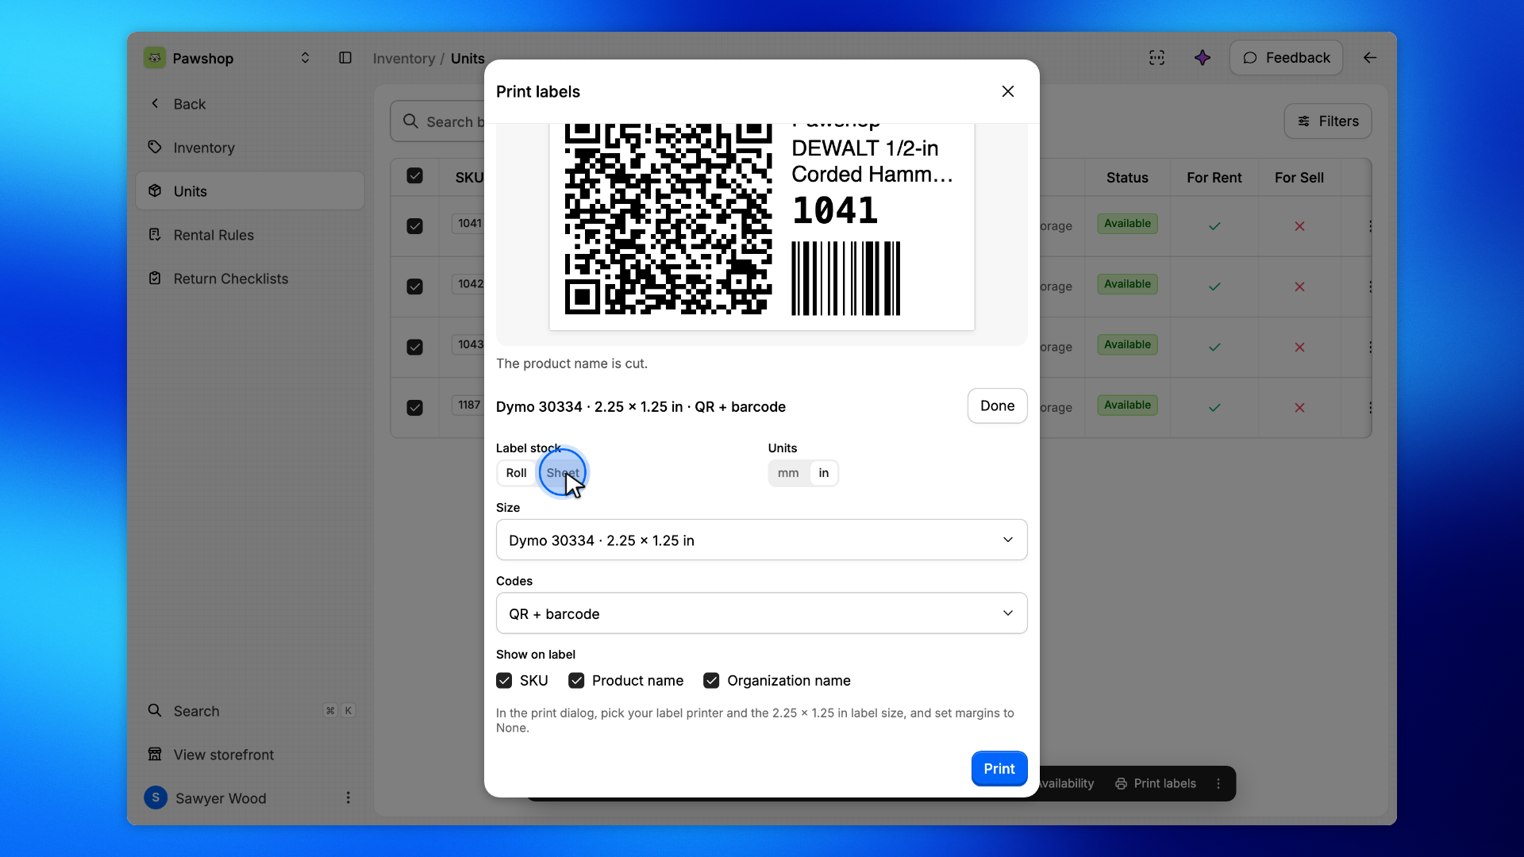Viewport: 1524px width, 857px height.
Task: Click the Inventory breadcrumb
Action: tap(403, 59)
